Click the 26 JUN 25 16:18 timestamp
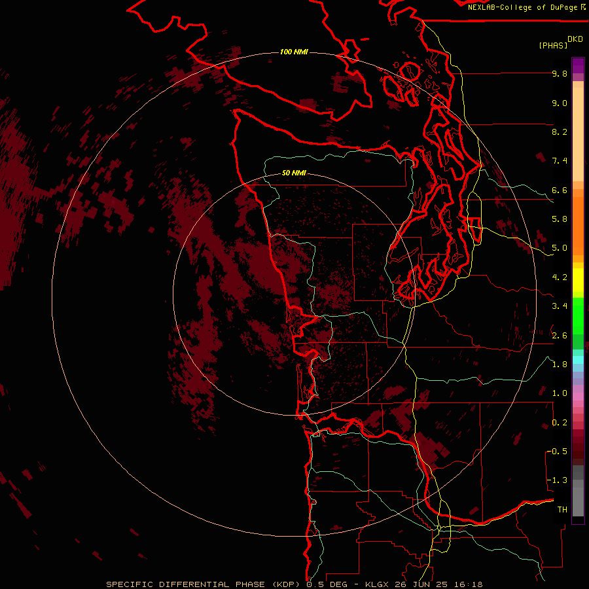This screenshot has height=589, width=589. pos(438,584)
